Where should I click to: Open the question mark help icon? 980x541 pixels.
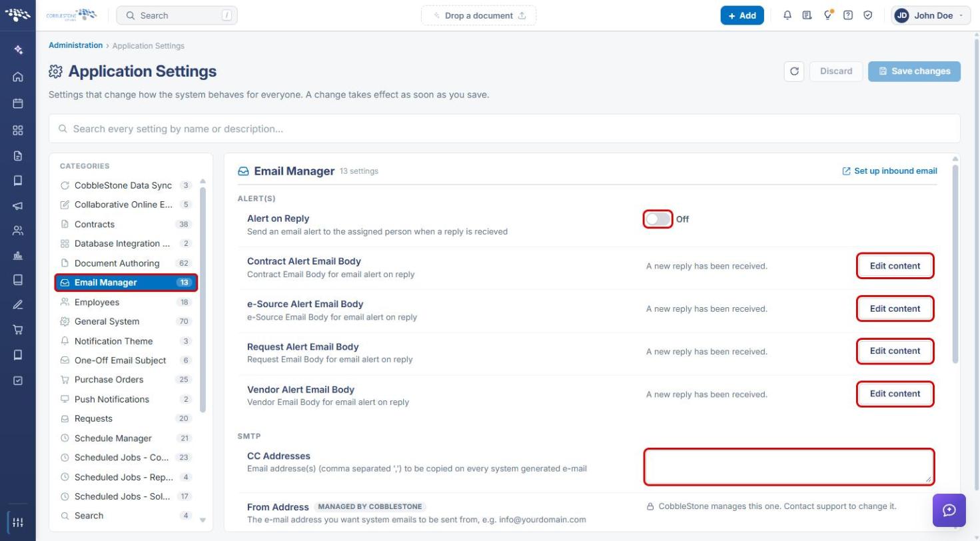[847, 15]
